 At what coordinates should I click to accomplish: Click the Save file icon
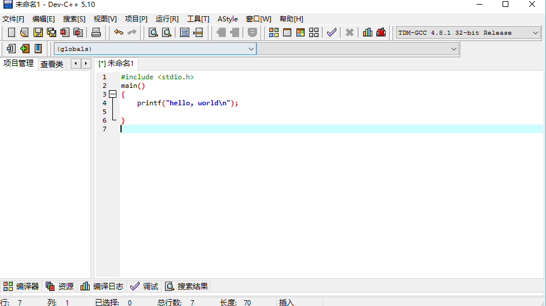tap(38, 32)
